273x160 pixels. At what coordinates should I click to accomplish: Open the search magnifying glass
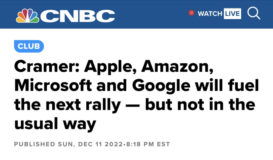(254, 13)
